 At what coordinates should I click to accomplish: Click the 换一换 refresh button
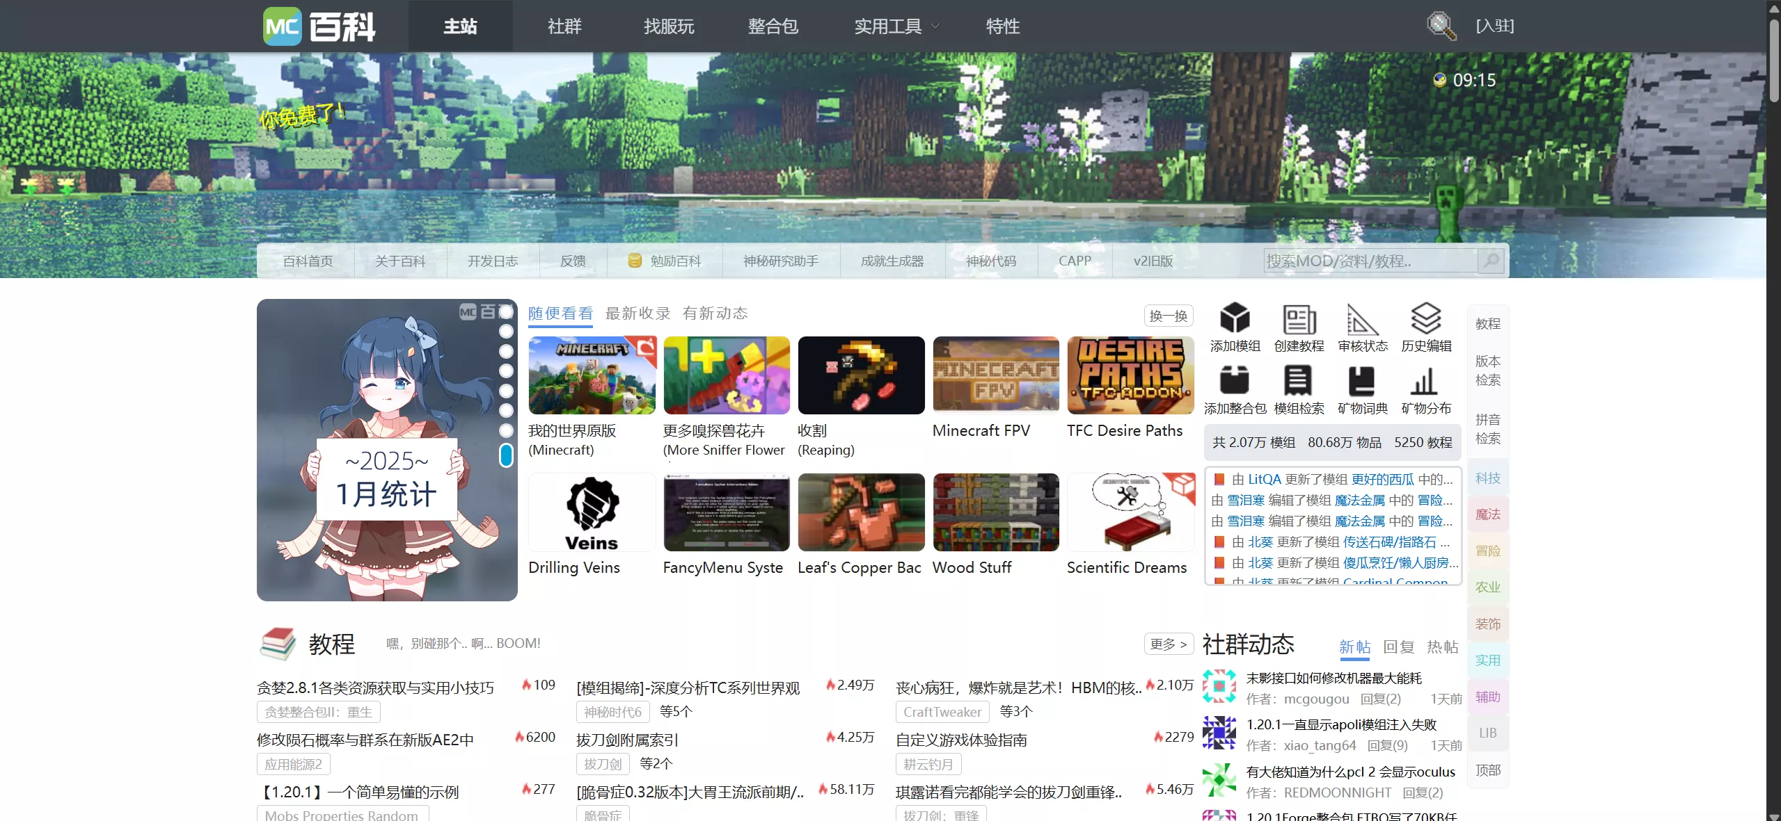pyautogui.click(x=1168, y=316)
